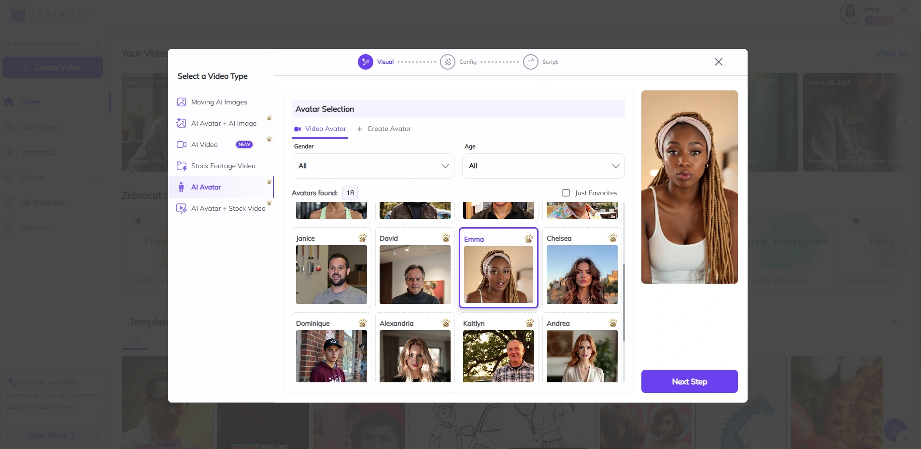Expand the Jenny account menu chevron
This screenshot has height=449, width=921.
(904, 9)
